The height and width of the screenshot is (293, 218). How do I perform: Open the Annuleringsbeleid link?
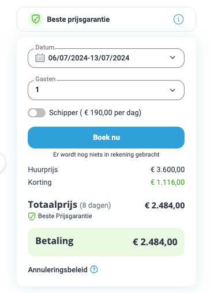(x=58, y=270)
